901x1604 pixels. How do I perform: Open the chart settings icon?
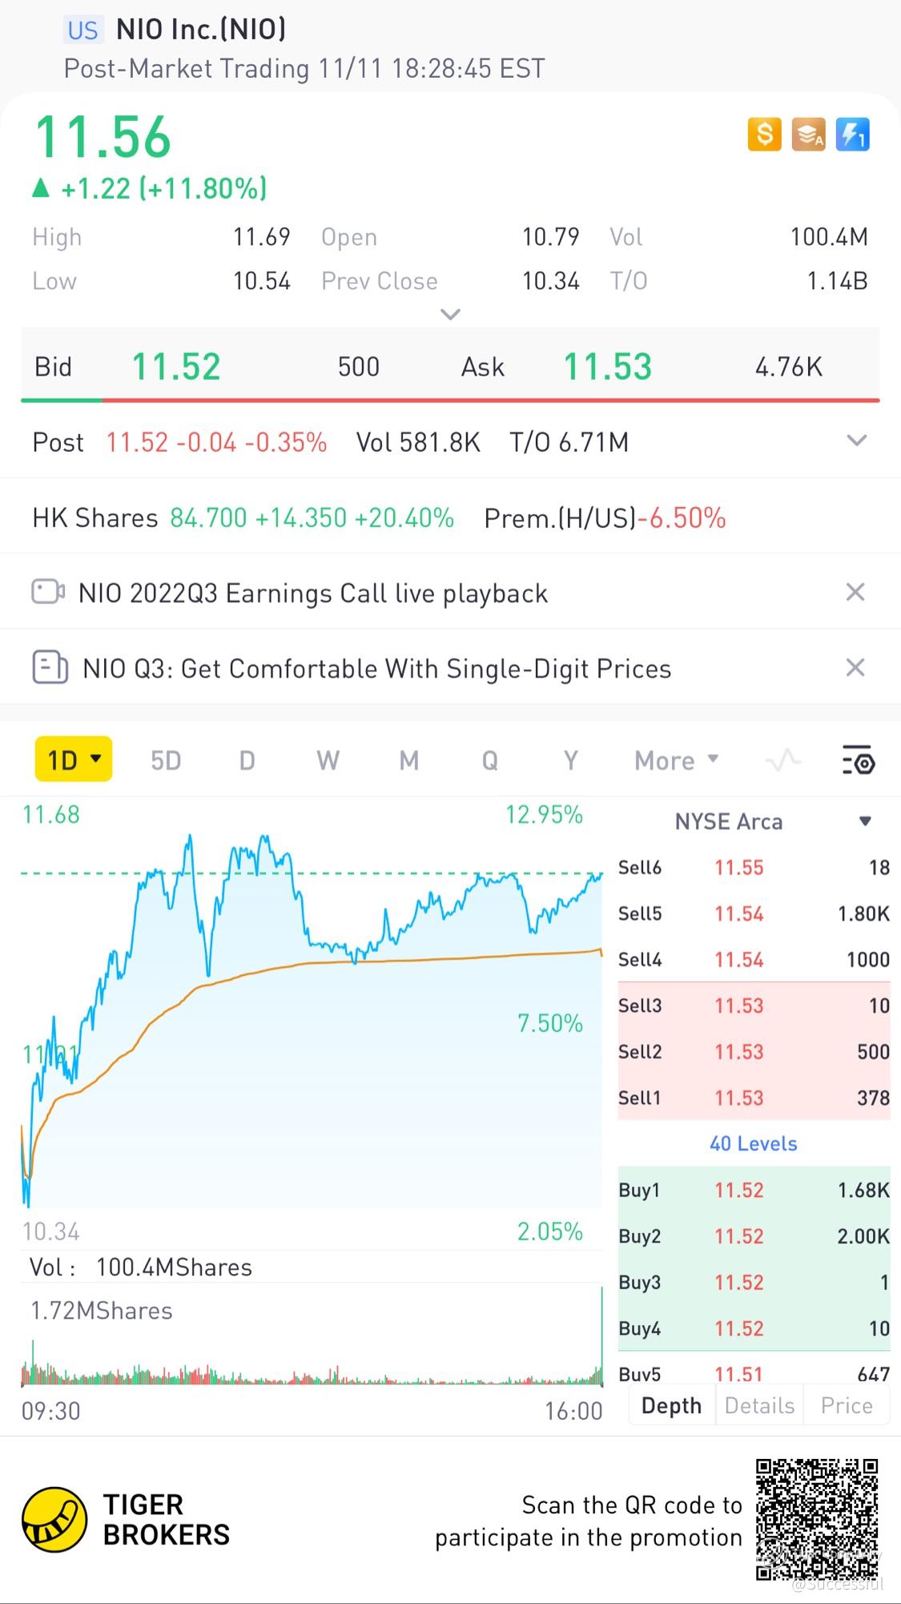[858, 760]
